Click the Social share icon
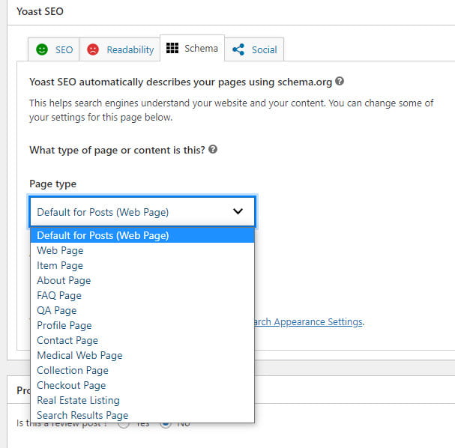 pos(238,49)
